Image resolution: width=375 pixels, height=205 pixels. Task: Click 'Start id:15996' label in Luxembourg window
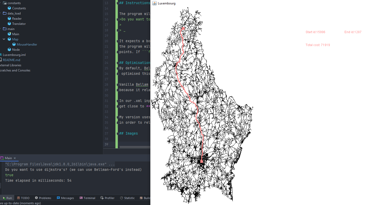click(x=315, y=32)
